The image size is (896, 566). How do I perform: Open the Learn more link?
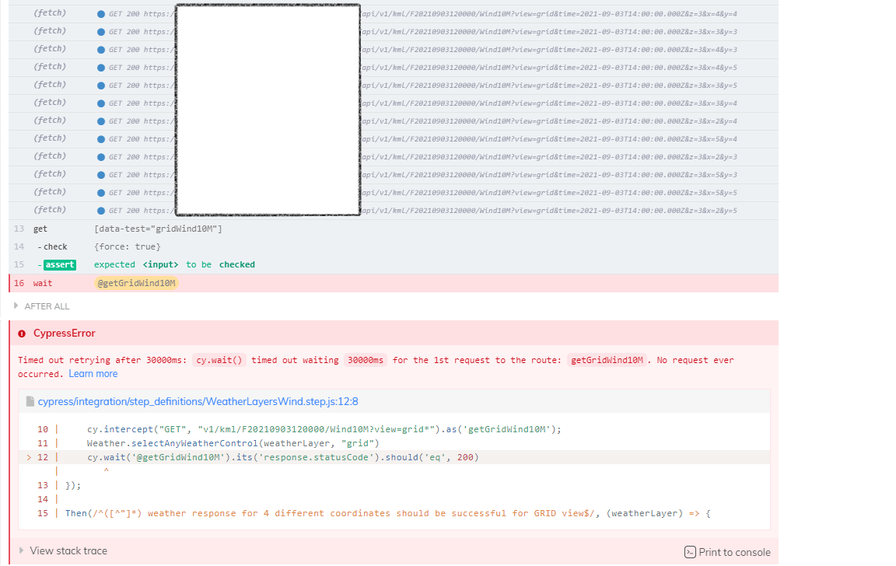[93, 373]
